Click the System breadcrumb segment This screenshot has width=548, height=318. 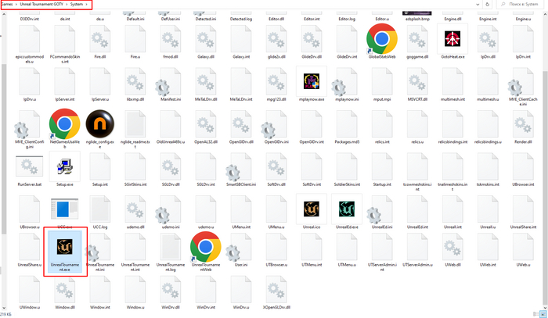pyautogui.click(x=76, y=4)
